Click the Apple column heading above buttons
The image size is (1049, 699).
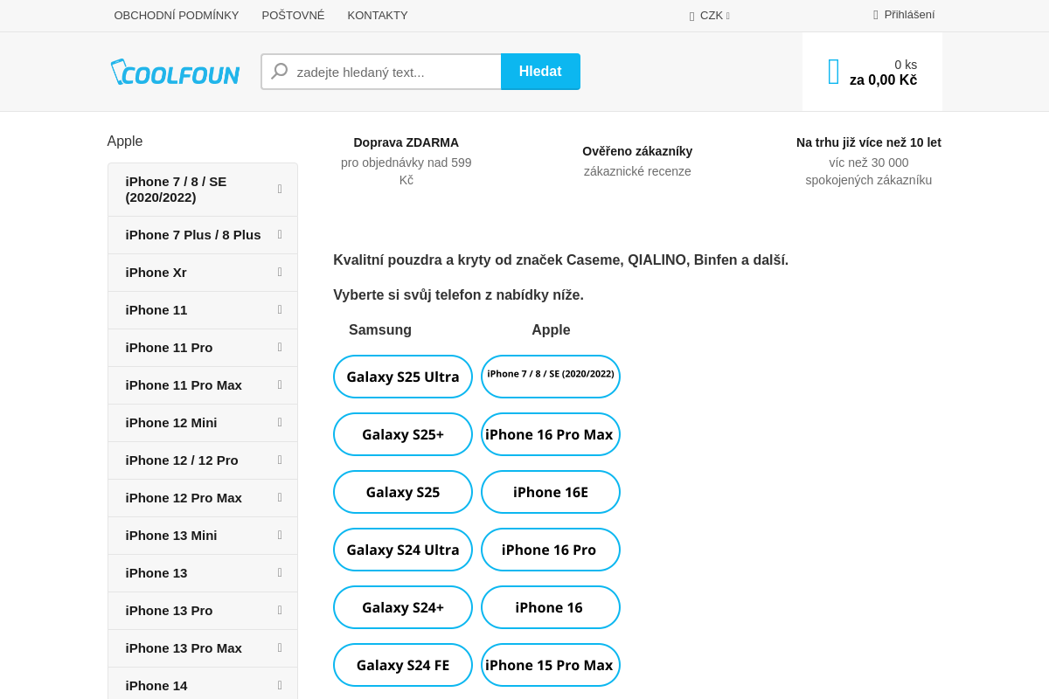click(x=551, y=330)
